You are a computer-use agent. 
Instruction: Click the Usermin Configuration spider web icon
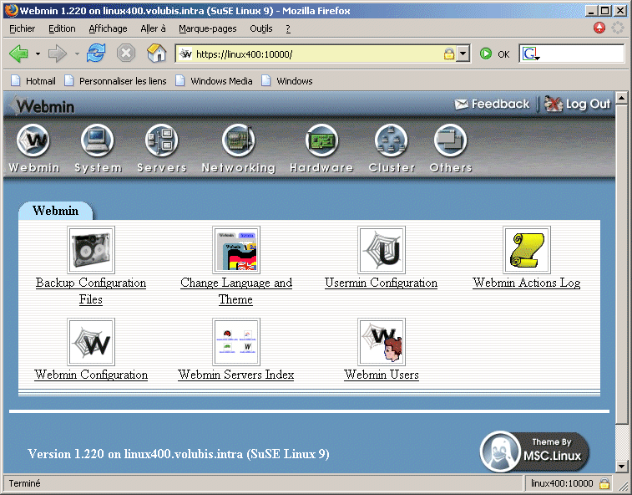pyautogui.click(x=382, y=250)
